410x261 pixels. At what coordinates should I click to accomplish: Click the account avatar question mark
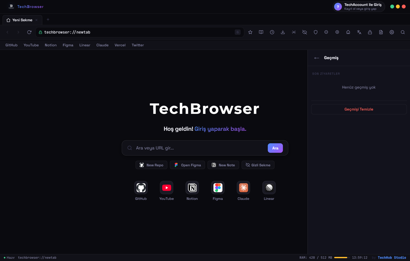338,7
